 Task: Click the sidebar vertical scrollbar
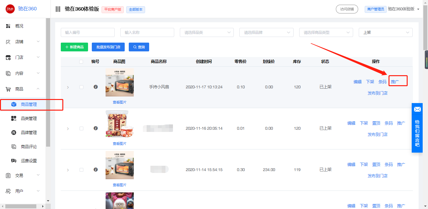coord(48,83)
